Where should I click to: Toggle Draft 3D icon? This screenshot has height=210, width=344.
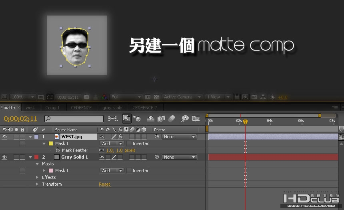click(137, 118)
